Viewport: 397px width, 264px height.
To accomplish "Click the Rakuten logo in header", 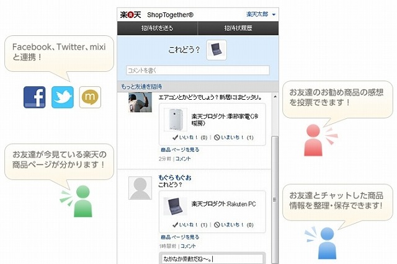I will pyautogui.click(x=131, y=15).
